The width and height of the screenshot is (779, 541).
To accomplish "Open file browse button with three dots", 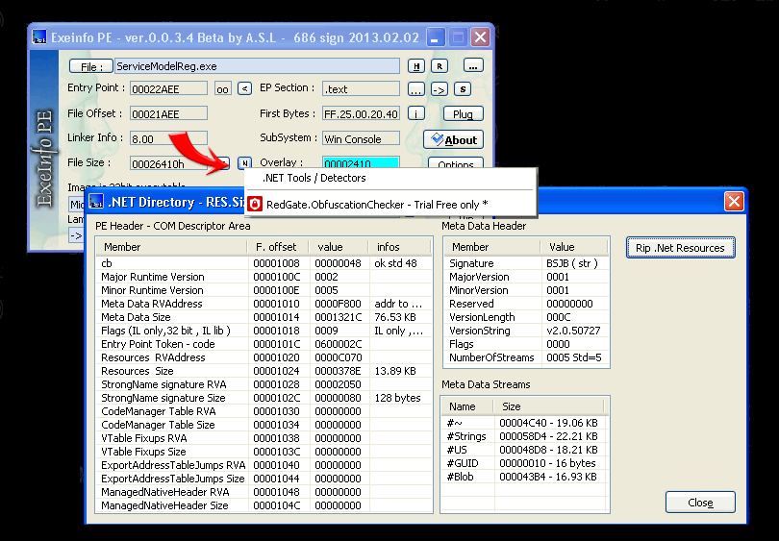I will tap(473, 65).
